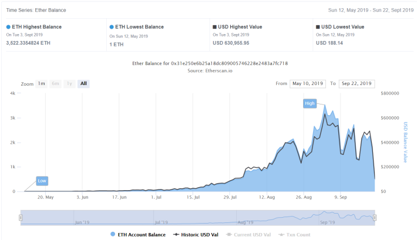Click the From date field May 10, 2019
The width and height of the screenshot is (417, 240).
pos(308,84)
